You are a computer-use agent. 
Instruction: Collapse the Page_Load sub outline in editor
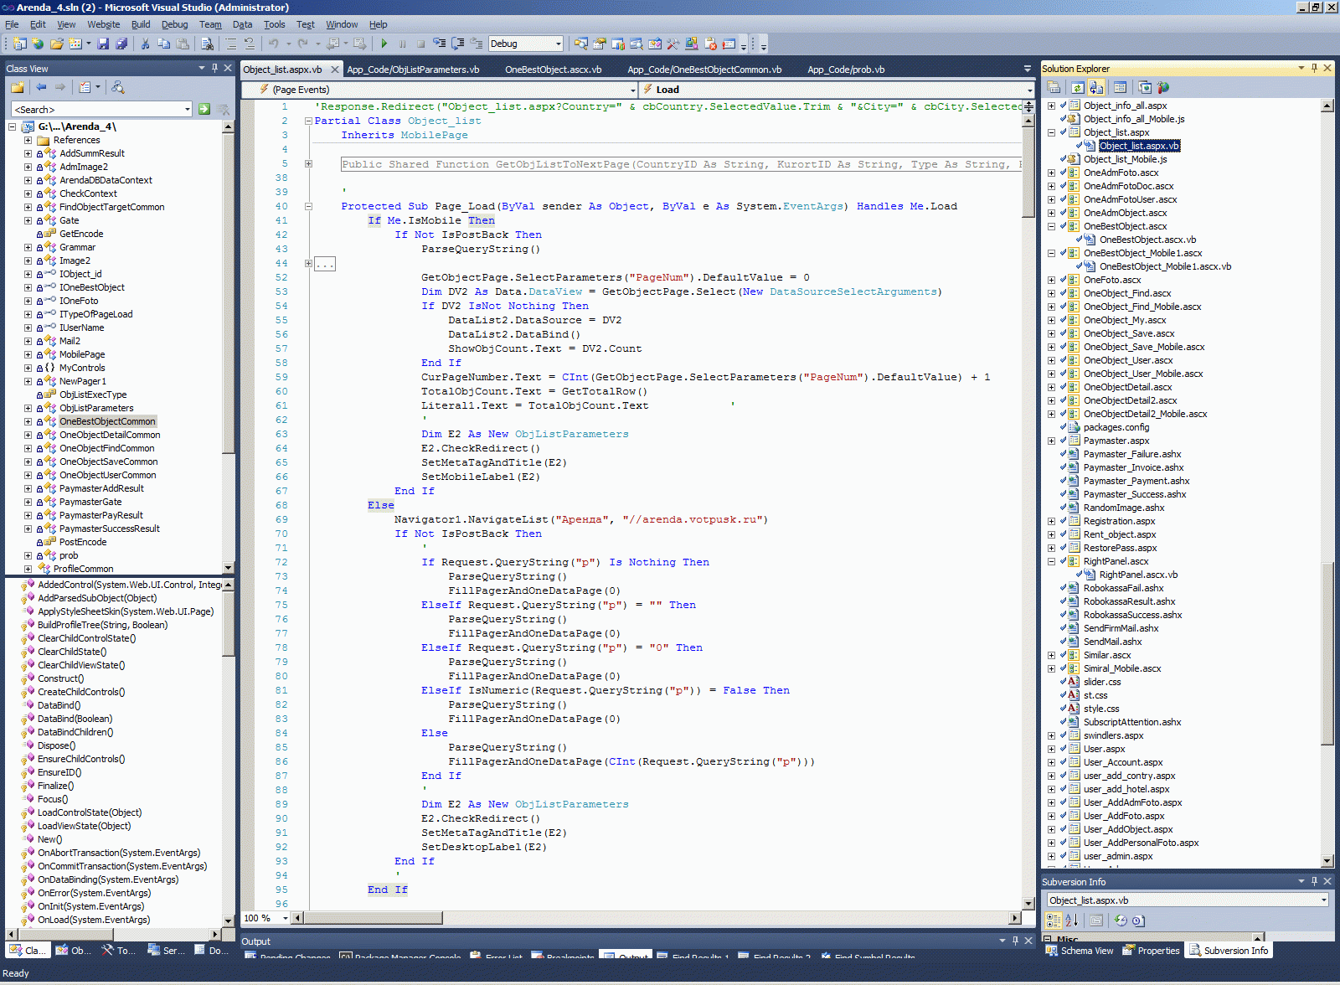[x=308, y=206]
